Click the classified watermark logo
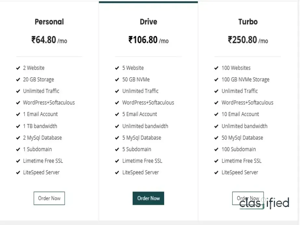Screen dimensions: 300x225 pos(264,203)
